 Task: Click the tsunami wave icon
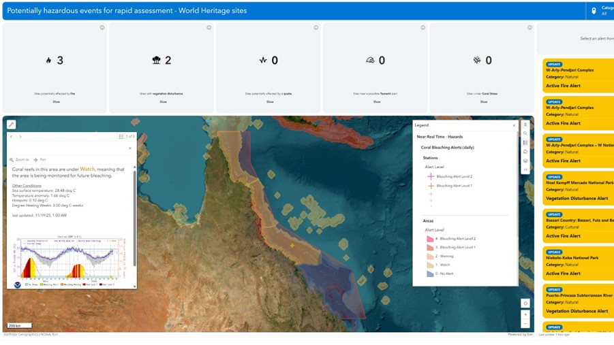(x=370, y=61)
